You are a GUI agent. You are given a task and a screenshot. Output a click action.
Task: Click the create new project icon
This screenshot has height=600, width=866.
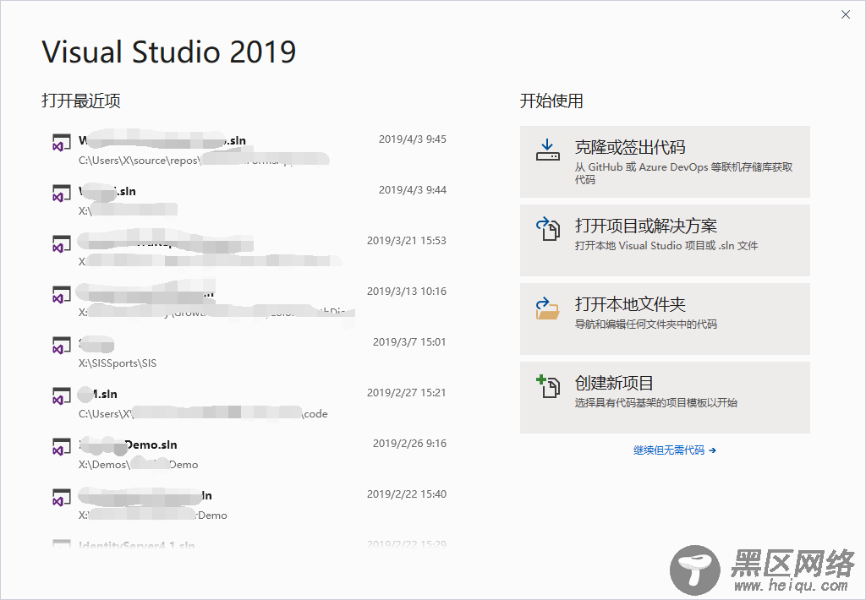pyautogui.click(x=548, y=386)
